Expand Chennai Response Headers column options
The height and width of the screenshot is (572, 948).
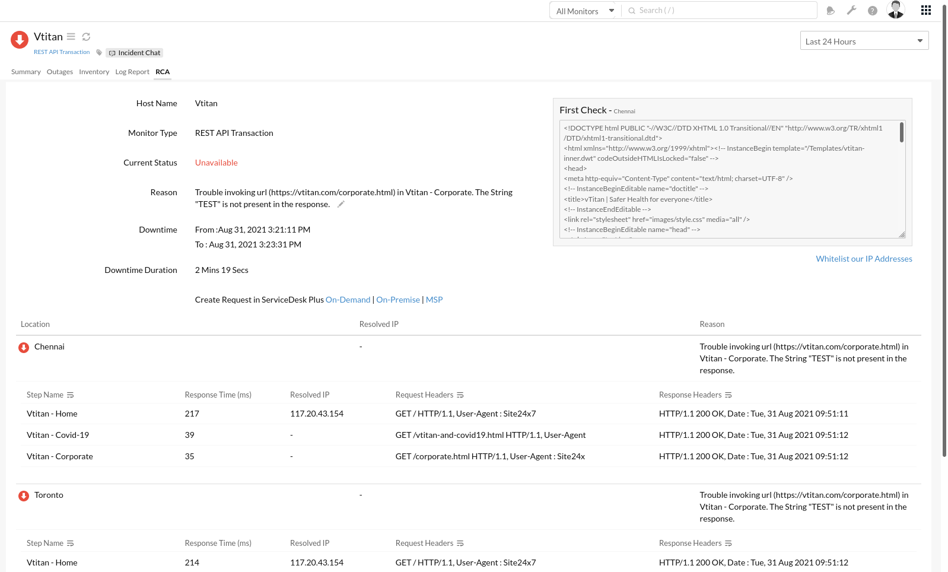point(729,395)
